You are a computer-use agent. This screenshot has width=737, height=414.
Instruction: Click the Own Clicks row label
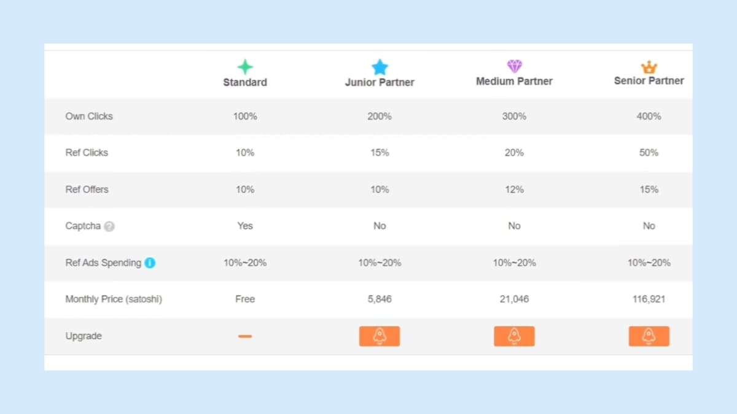point(89,116)
